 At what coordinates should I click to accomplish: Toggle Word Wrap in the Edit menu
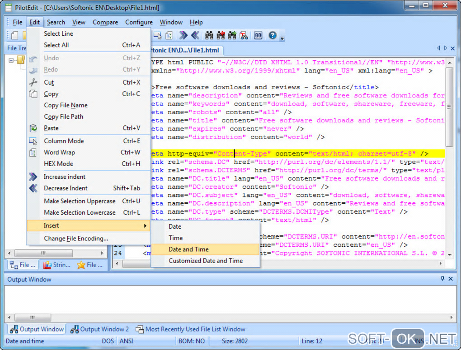pyautogui.click(x=59, y=152)
